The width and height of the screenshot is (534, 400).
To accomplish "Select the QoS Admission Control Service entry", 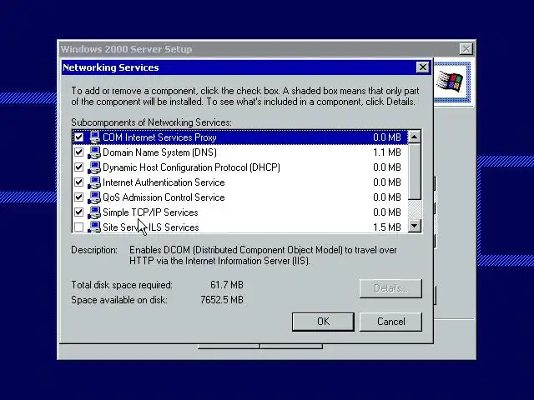I will tap(164, 197).
